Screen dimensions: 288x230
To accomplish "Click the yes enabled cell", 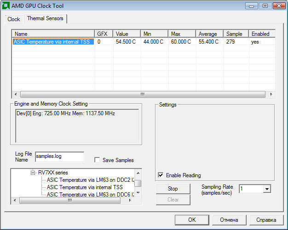I will click(255, 42).
